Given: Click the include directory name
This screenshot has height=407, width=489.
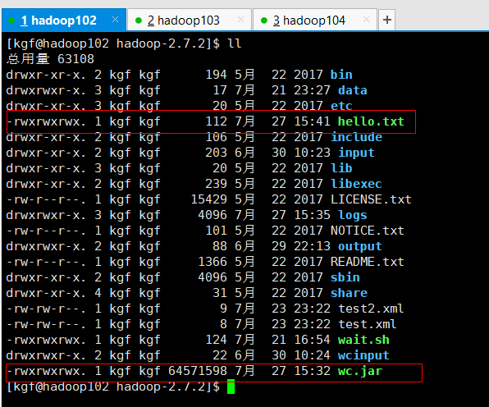Looking at the screenshot, I should (356, 137).
